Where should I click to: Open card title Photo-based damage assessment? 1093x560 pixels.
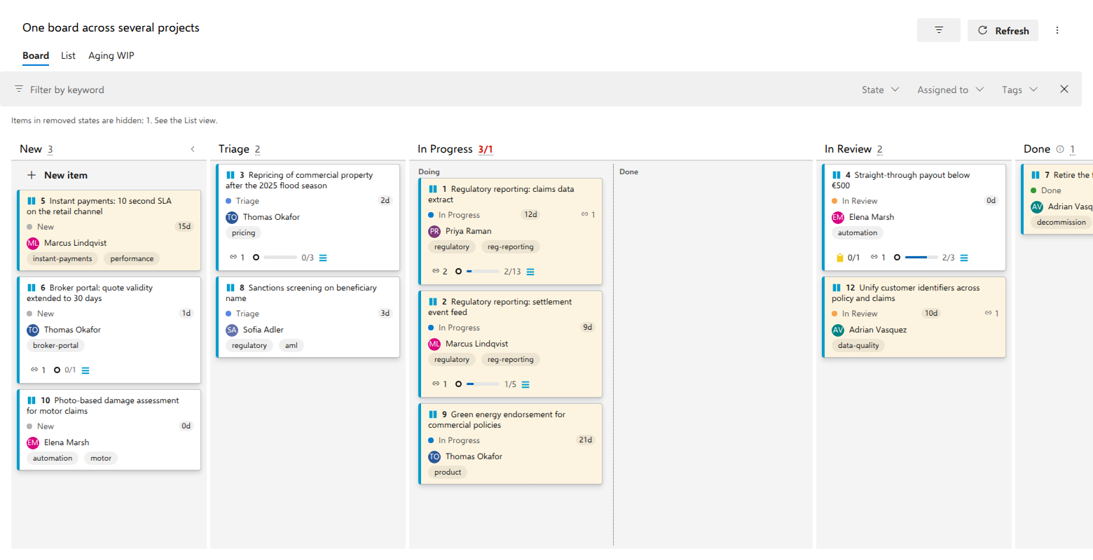tap(103, 405)
